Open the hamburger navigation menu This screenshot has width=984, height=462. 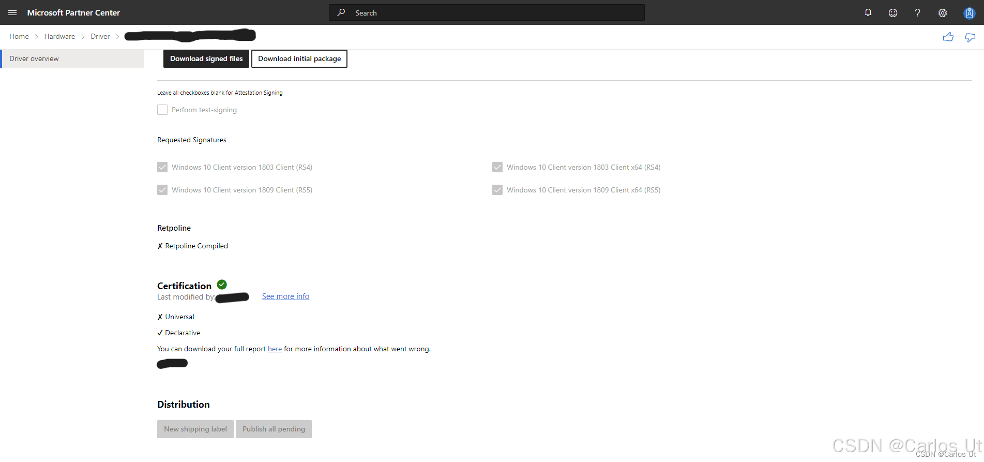(12, 12)
